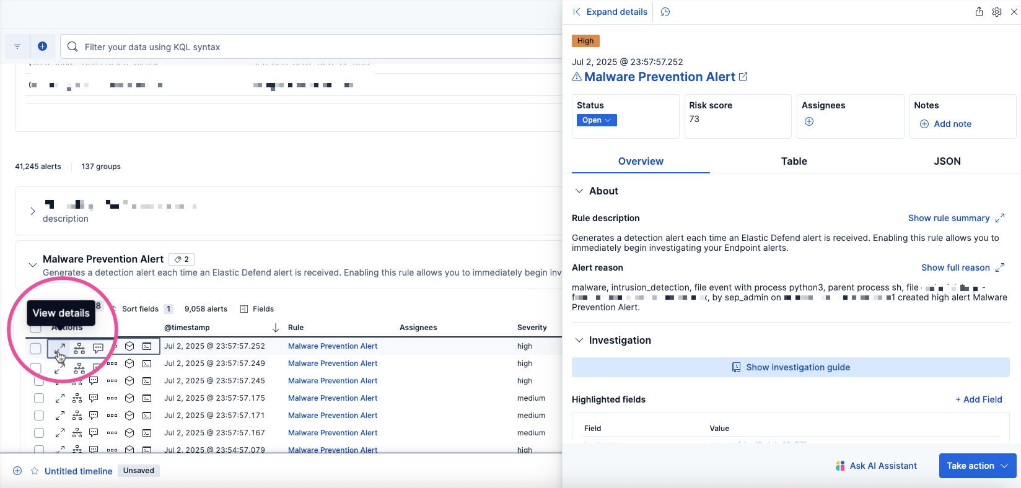The image size is (1021, 488).
Task: Click session view terminal icon on 23:57:57.245 row
Action: [x=147, y=381]
